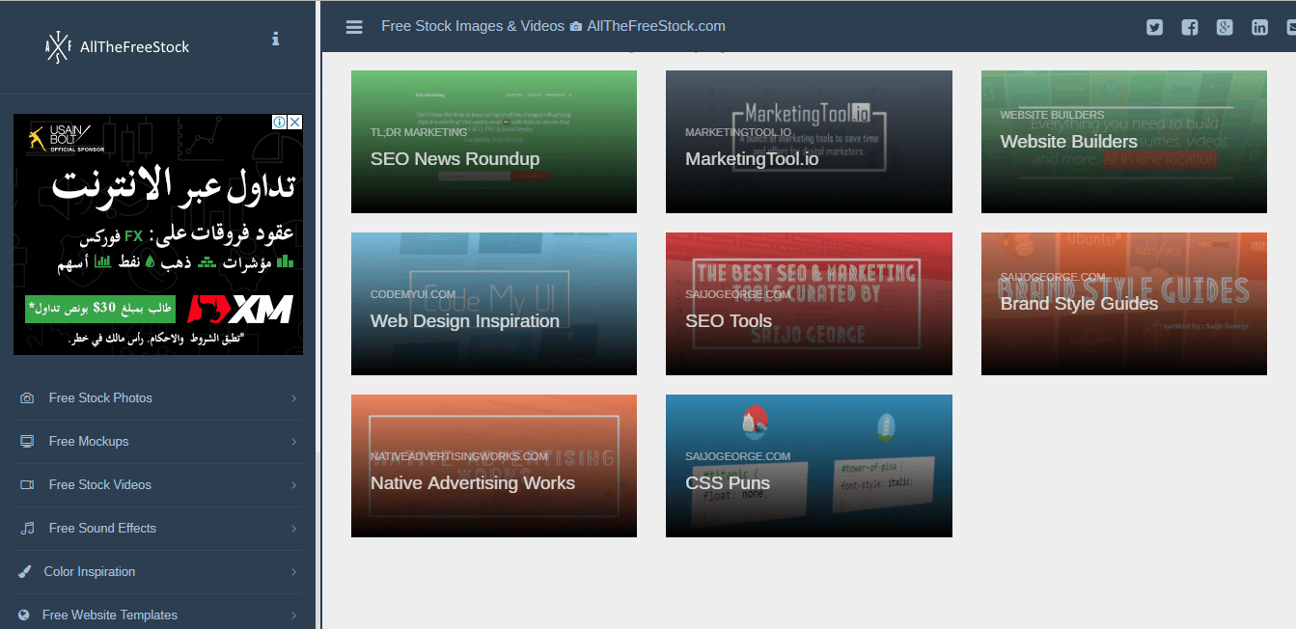Click the info icon beside AllTheFreeStock
This screenshot has height=629, width=1296.
click(x=275, y=39)
